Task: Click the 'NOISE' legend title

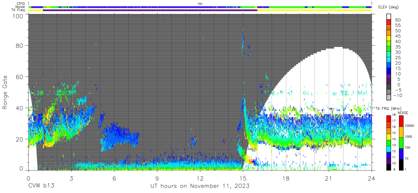Action: (x=403, y=113)
